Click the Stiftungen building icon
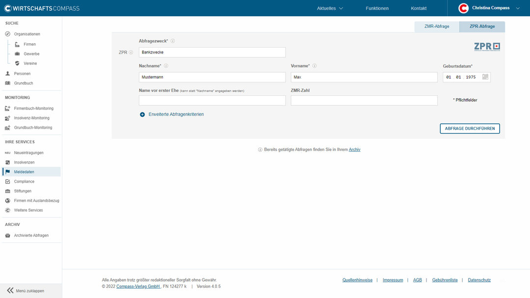Image resolution: width=530 pixels, height=298 pixels. (x=8, y=191)
